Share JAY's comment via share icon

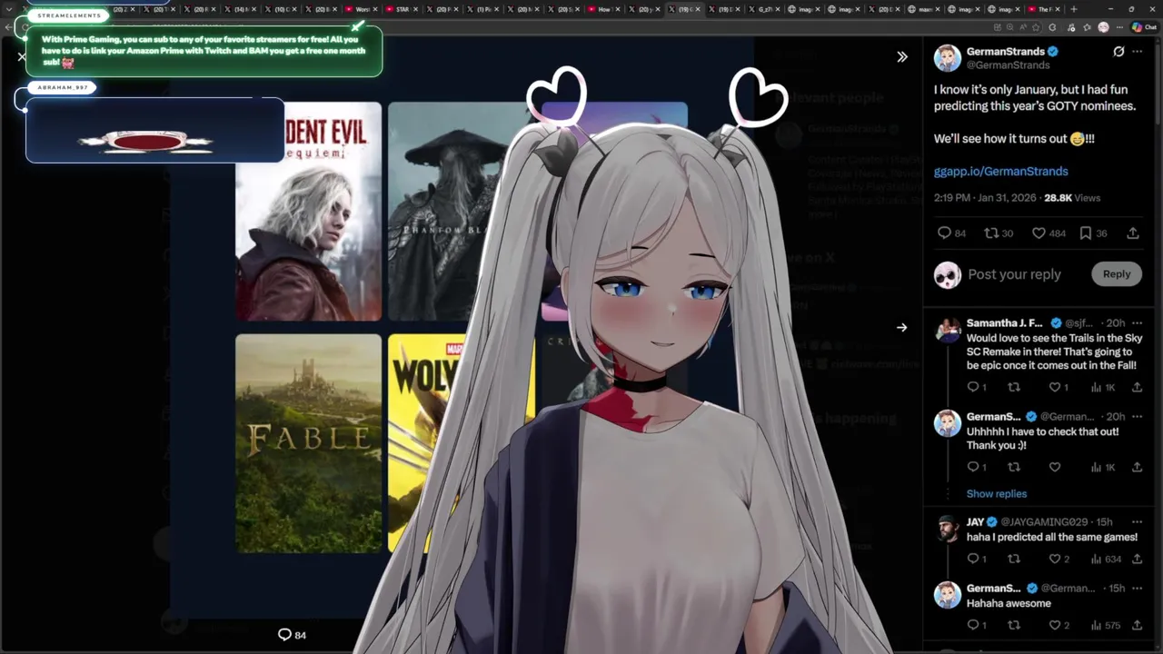click(x=1137, y=559)
